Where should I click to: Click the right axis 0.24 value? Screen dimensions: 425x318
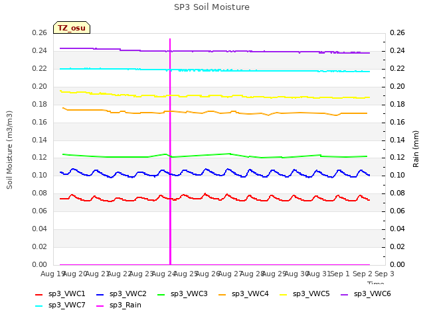[x=397, y=50]
